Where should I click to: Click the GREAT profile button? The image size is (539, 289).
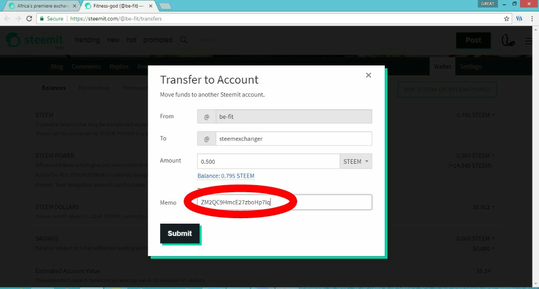488,3
